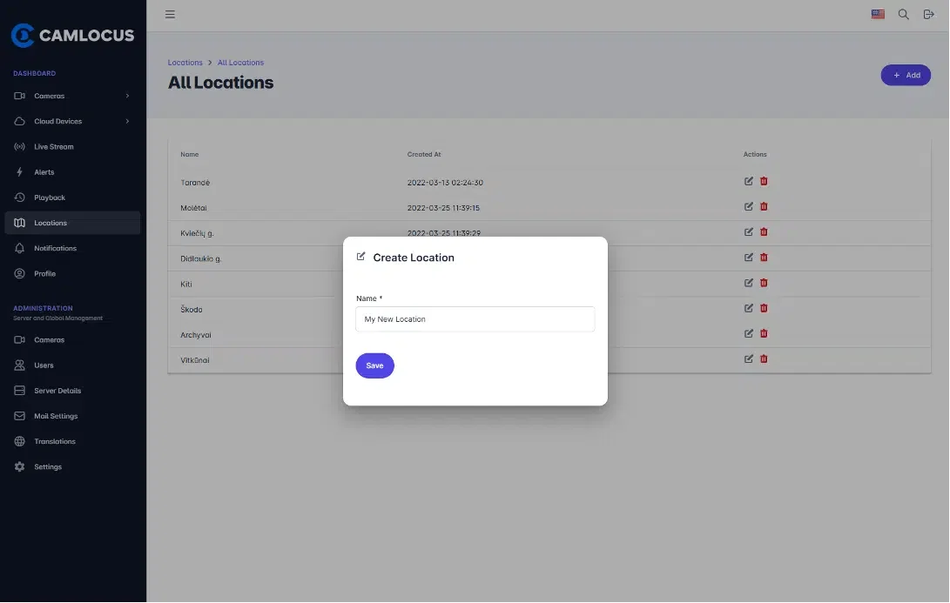Click the Camlocus logo

click(72, 35)
